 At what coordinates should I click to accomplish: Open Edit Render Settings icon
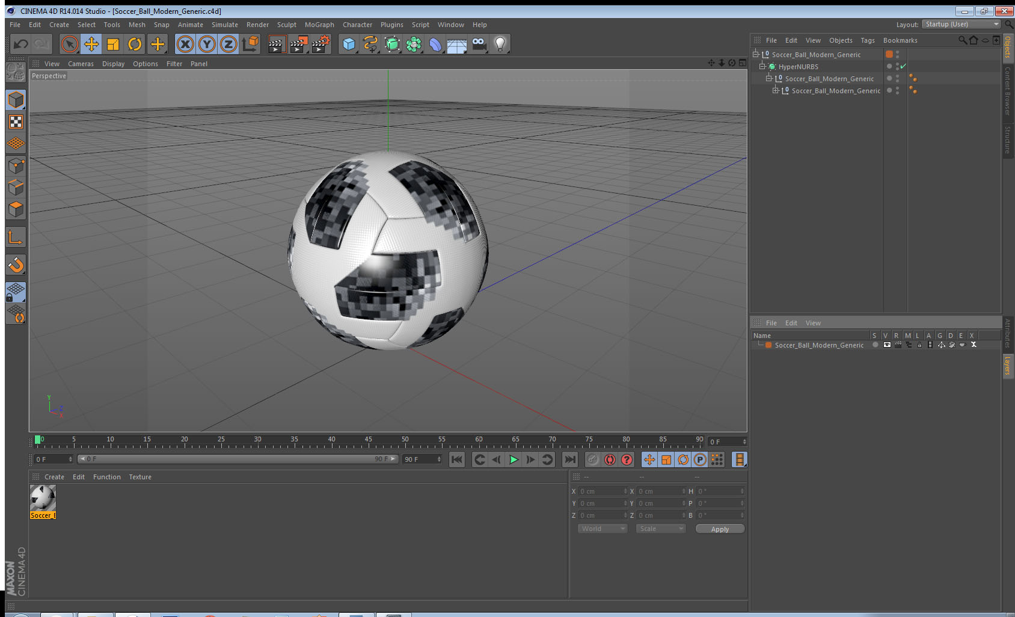click(320, 44)
